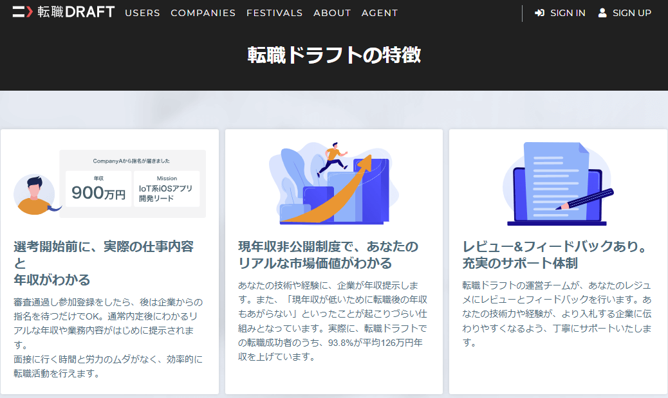Click the SIGN IN link

[x=568, y=14]
